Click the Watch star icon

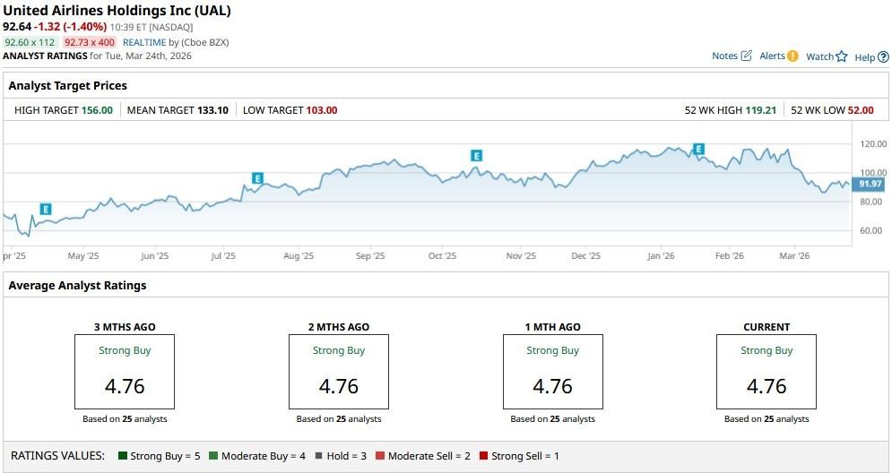coord(842,56)
